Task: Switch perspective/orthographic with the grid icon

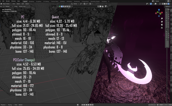Action: click(x=162, y=28)
